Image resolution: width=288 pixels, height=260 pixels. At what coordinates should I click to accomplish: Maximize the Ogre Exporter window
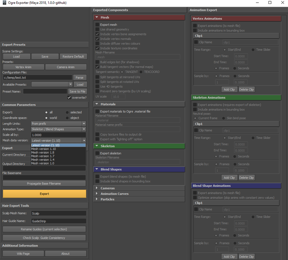point(270,3)
